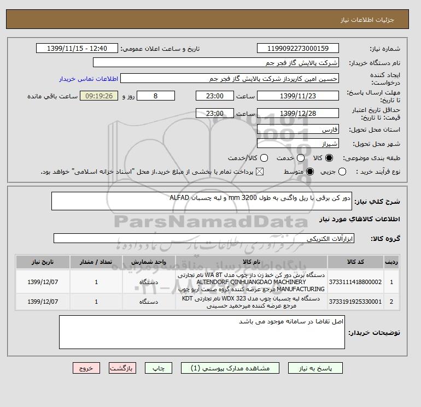Click unit دستگاه in row 1

pyautogui.click(x=149, y=282)
